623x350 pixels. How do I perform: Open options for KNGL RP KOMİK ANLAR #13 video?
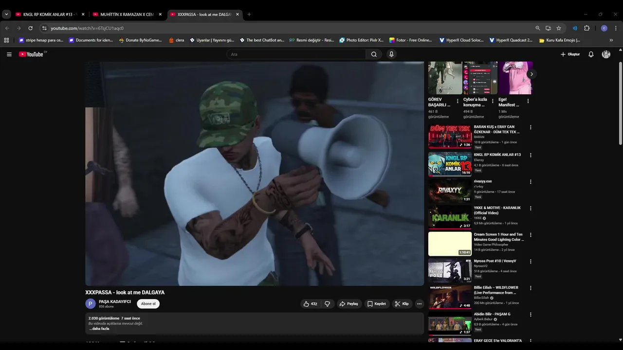531,155
